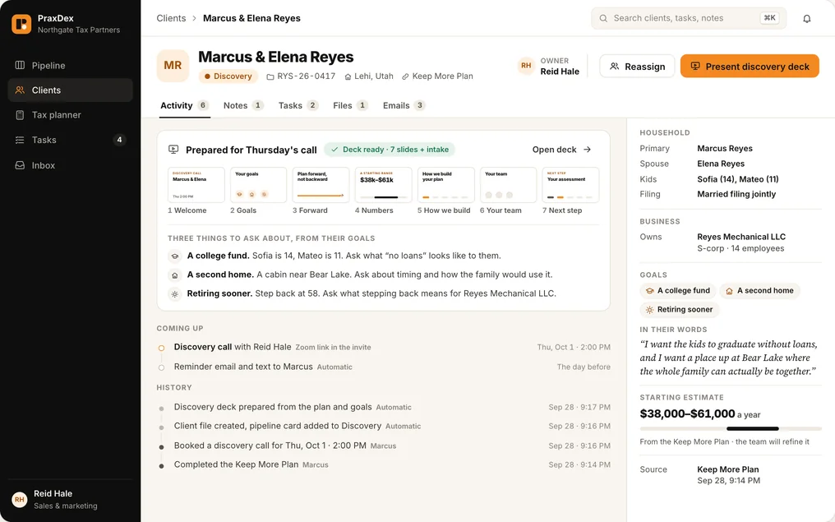
Task: Click Zoom link in the invite text
Action: coord(334,347)
